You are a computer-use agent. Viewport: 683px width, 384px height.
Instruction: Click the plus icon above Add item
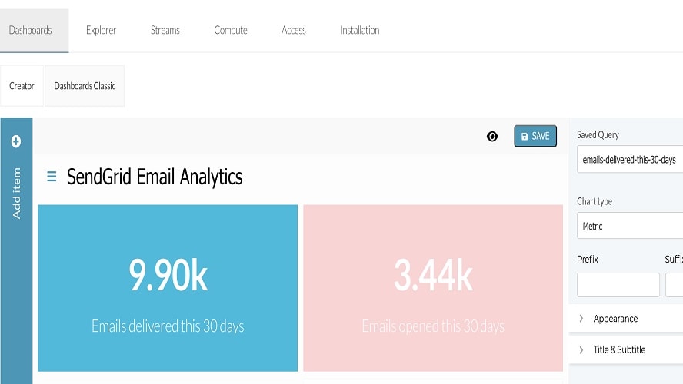coord(16,141)
